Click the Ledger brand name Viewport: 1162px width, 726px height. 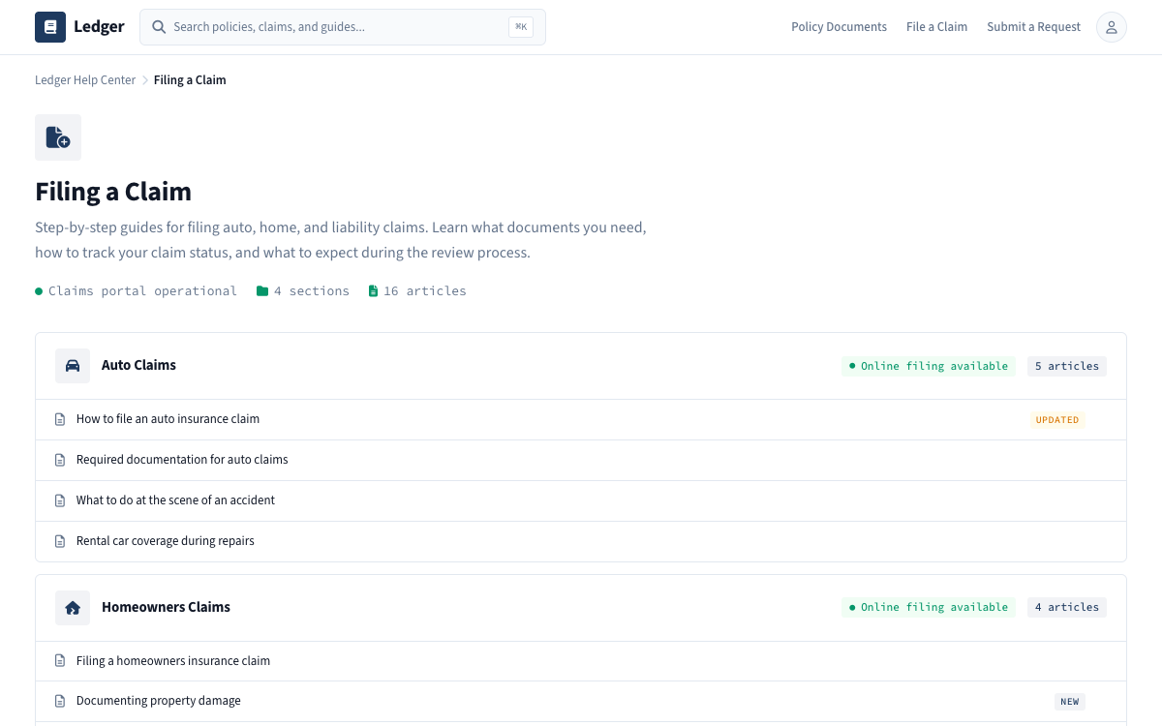(99, 27)
